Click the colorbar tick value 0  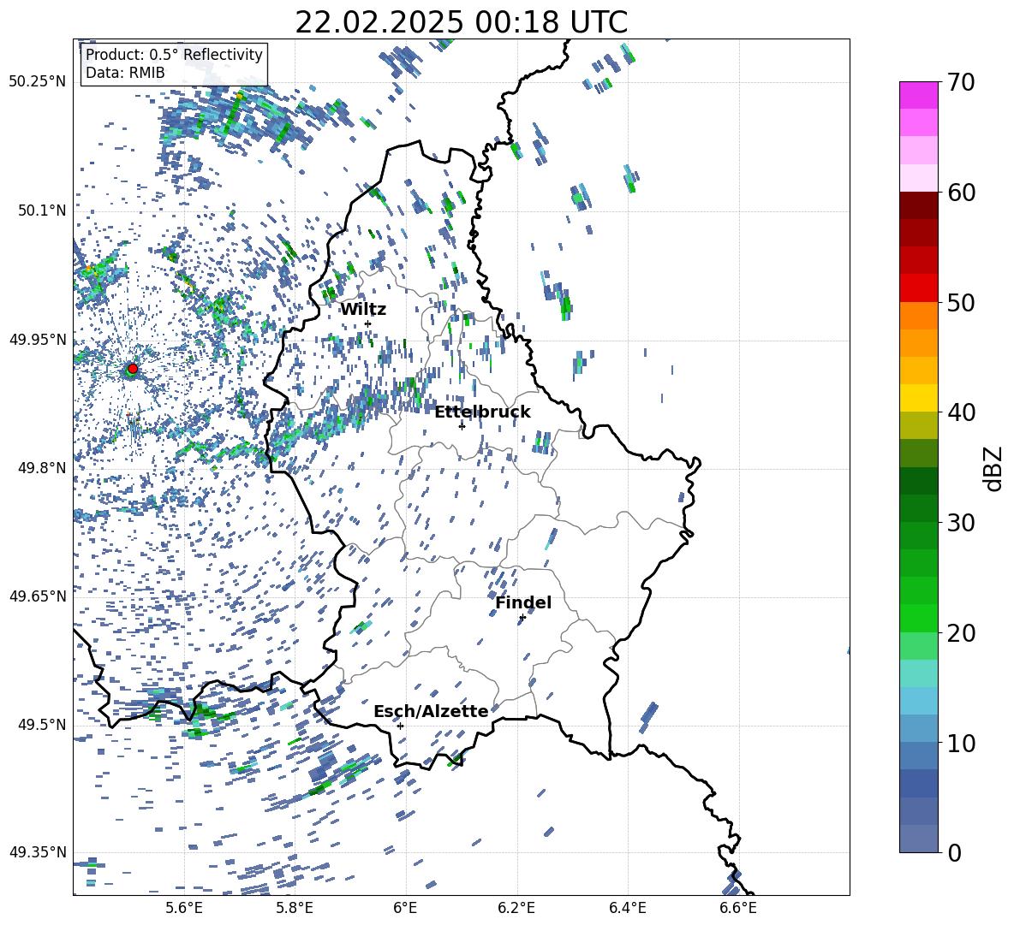click(x=954, y=852)
